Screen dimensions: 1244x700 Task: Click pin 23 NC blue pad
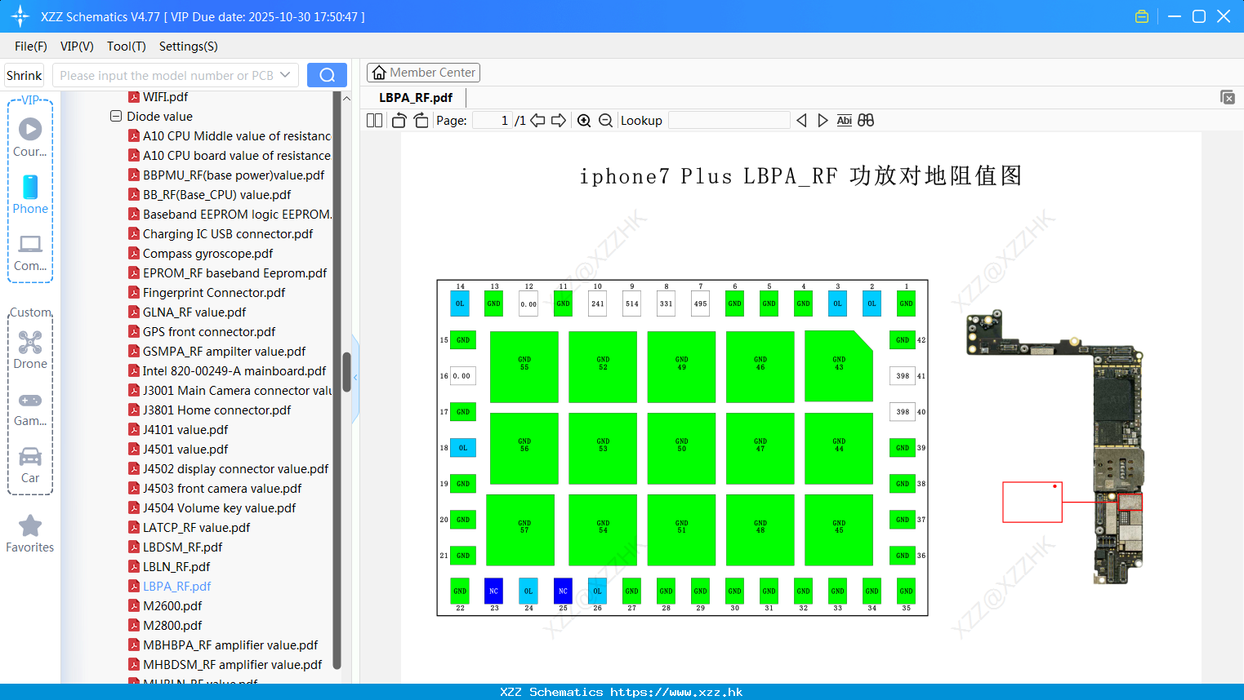tap(493, 591)
